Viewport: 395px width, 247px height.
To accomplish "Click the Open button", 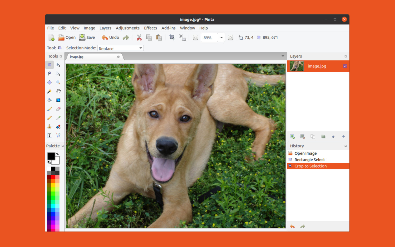I will coord(67,38).
